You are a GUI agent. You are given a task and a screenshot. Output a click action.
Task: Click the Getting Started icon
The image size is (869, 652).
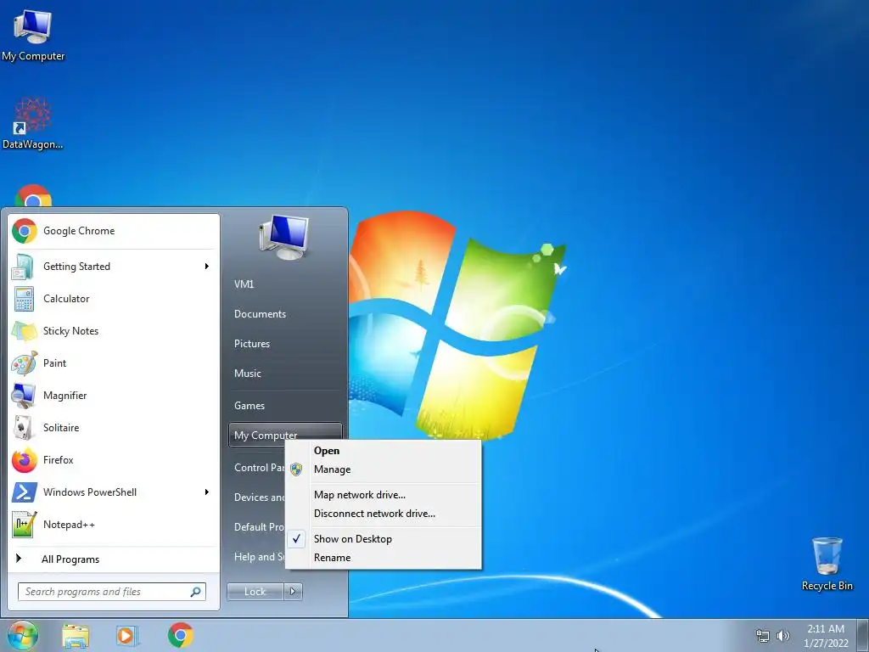[25, 266]
